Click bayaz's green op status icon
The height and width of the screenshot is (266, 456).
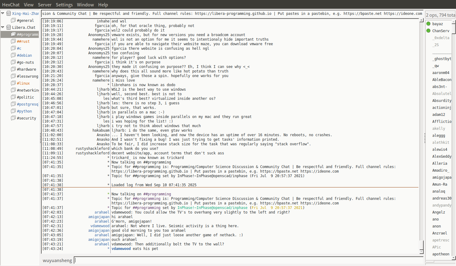pyautogui.click(x=428, y=24)
